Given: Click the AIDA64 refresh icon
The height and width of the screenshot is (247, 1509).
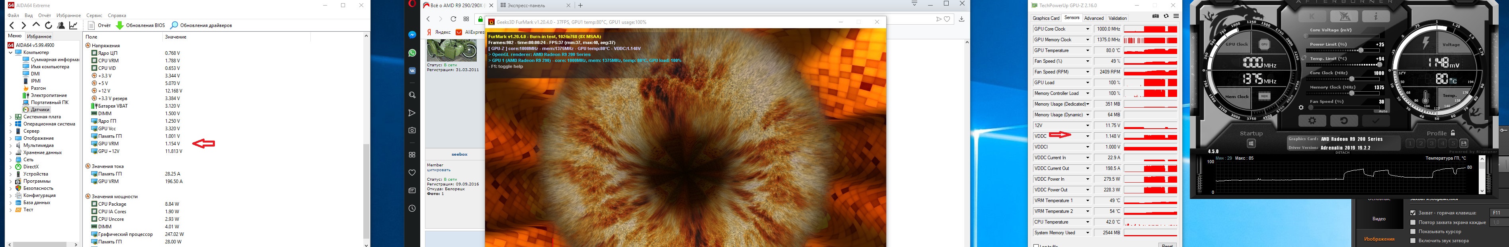Looking at the screenshot, I should [48, 25].
